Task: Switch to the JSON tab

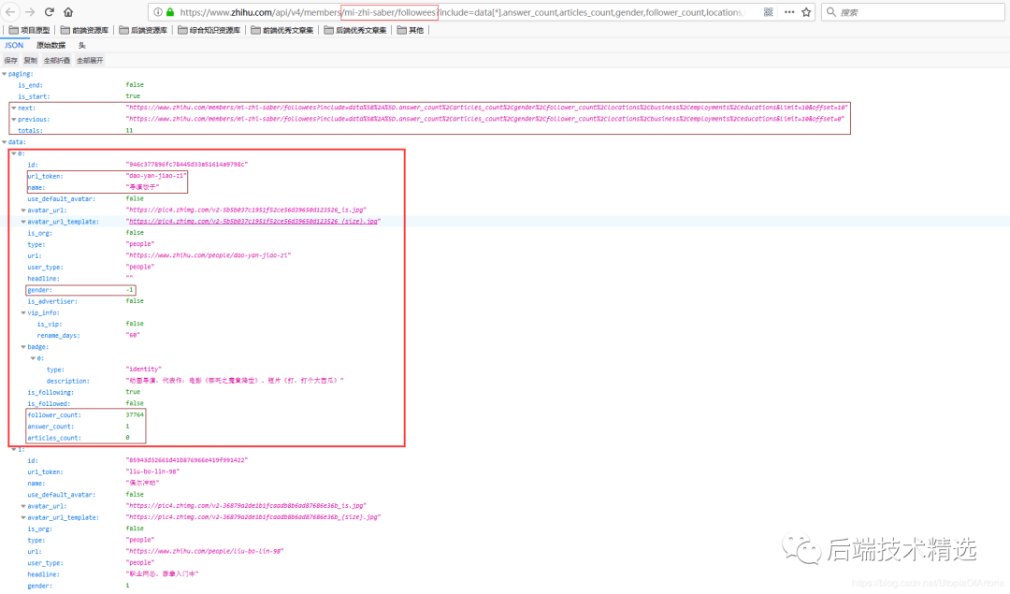Action: pyautogui.click(x=14, y=45)
